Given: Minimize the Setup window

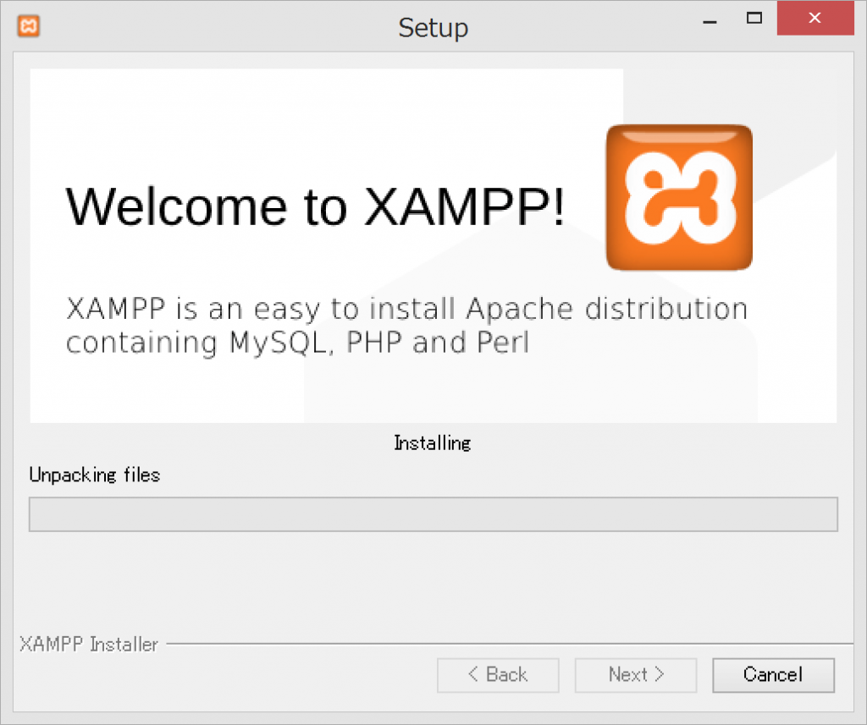Looking at the screenshot, I should [x=710, y=20].
